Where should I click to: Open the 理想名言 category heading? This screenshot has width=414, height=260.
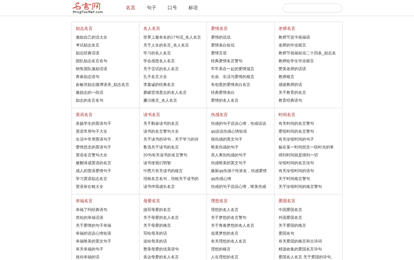(x=219, y=201)
